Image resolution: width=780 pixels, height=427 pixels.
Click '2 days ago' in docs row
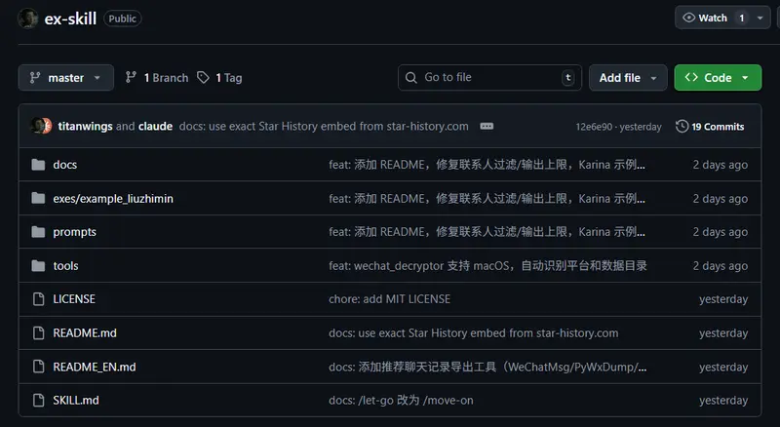point(721,165)
